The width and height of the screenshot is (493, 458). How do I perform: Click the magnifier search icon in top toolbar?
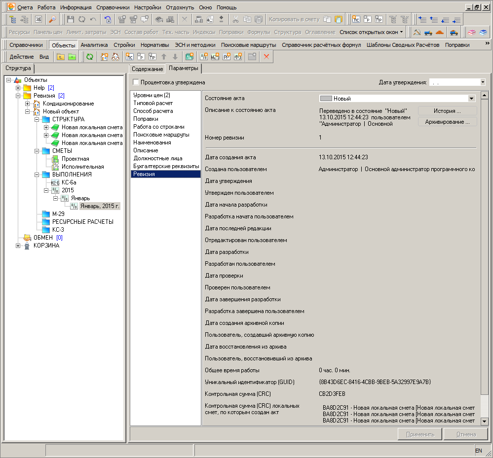52,20
